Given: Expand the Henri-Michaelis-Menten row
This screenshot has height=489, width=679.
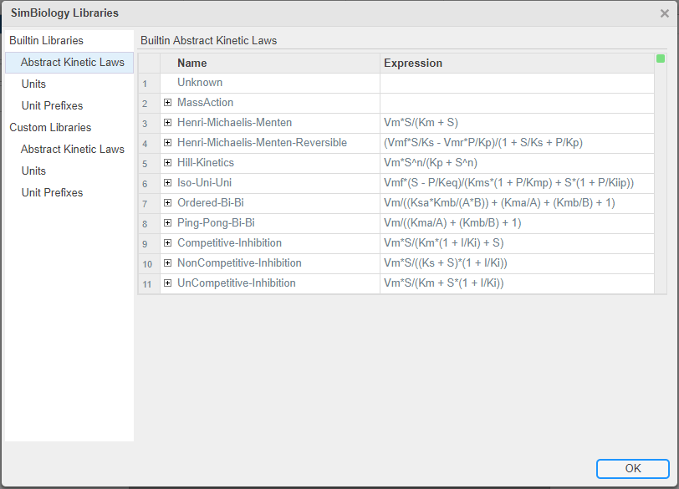Looking at the screenshot, I should 168,123.
